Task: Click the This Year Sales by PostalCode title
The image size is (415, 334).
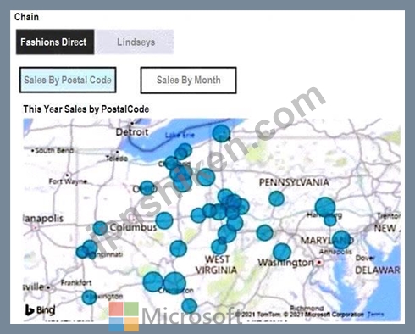Action: coord(86,109)
